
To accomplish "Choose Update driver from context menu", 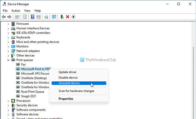I will [79, 72].
